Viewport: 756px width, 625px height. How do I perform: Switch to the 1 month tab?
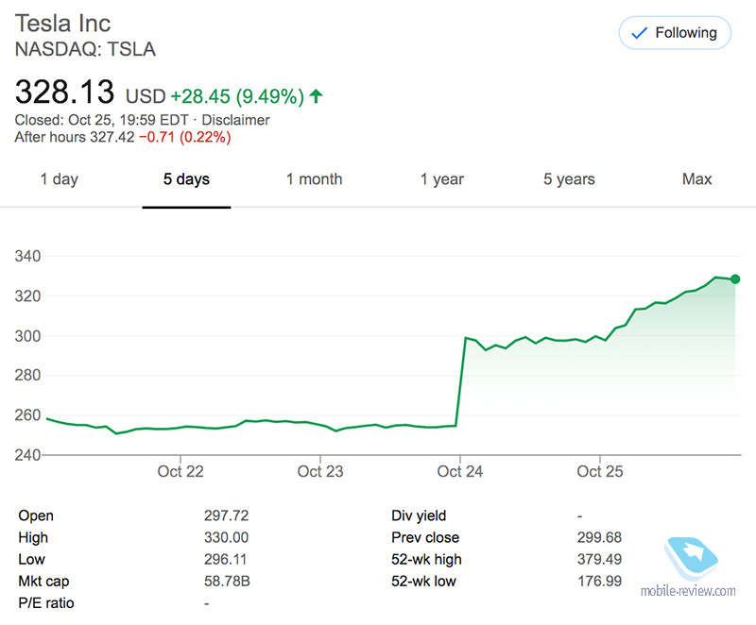(315, 179)
